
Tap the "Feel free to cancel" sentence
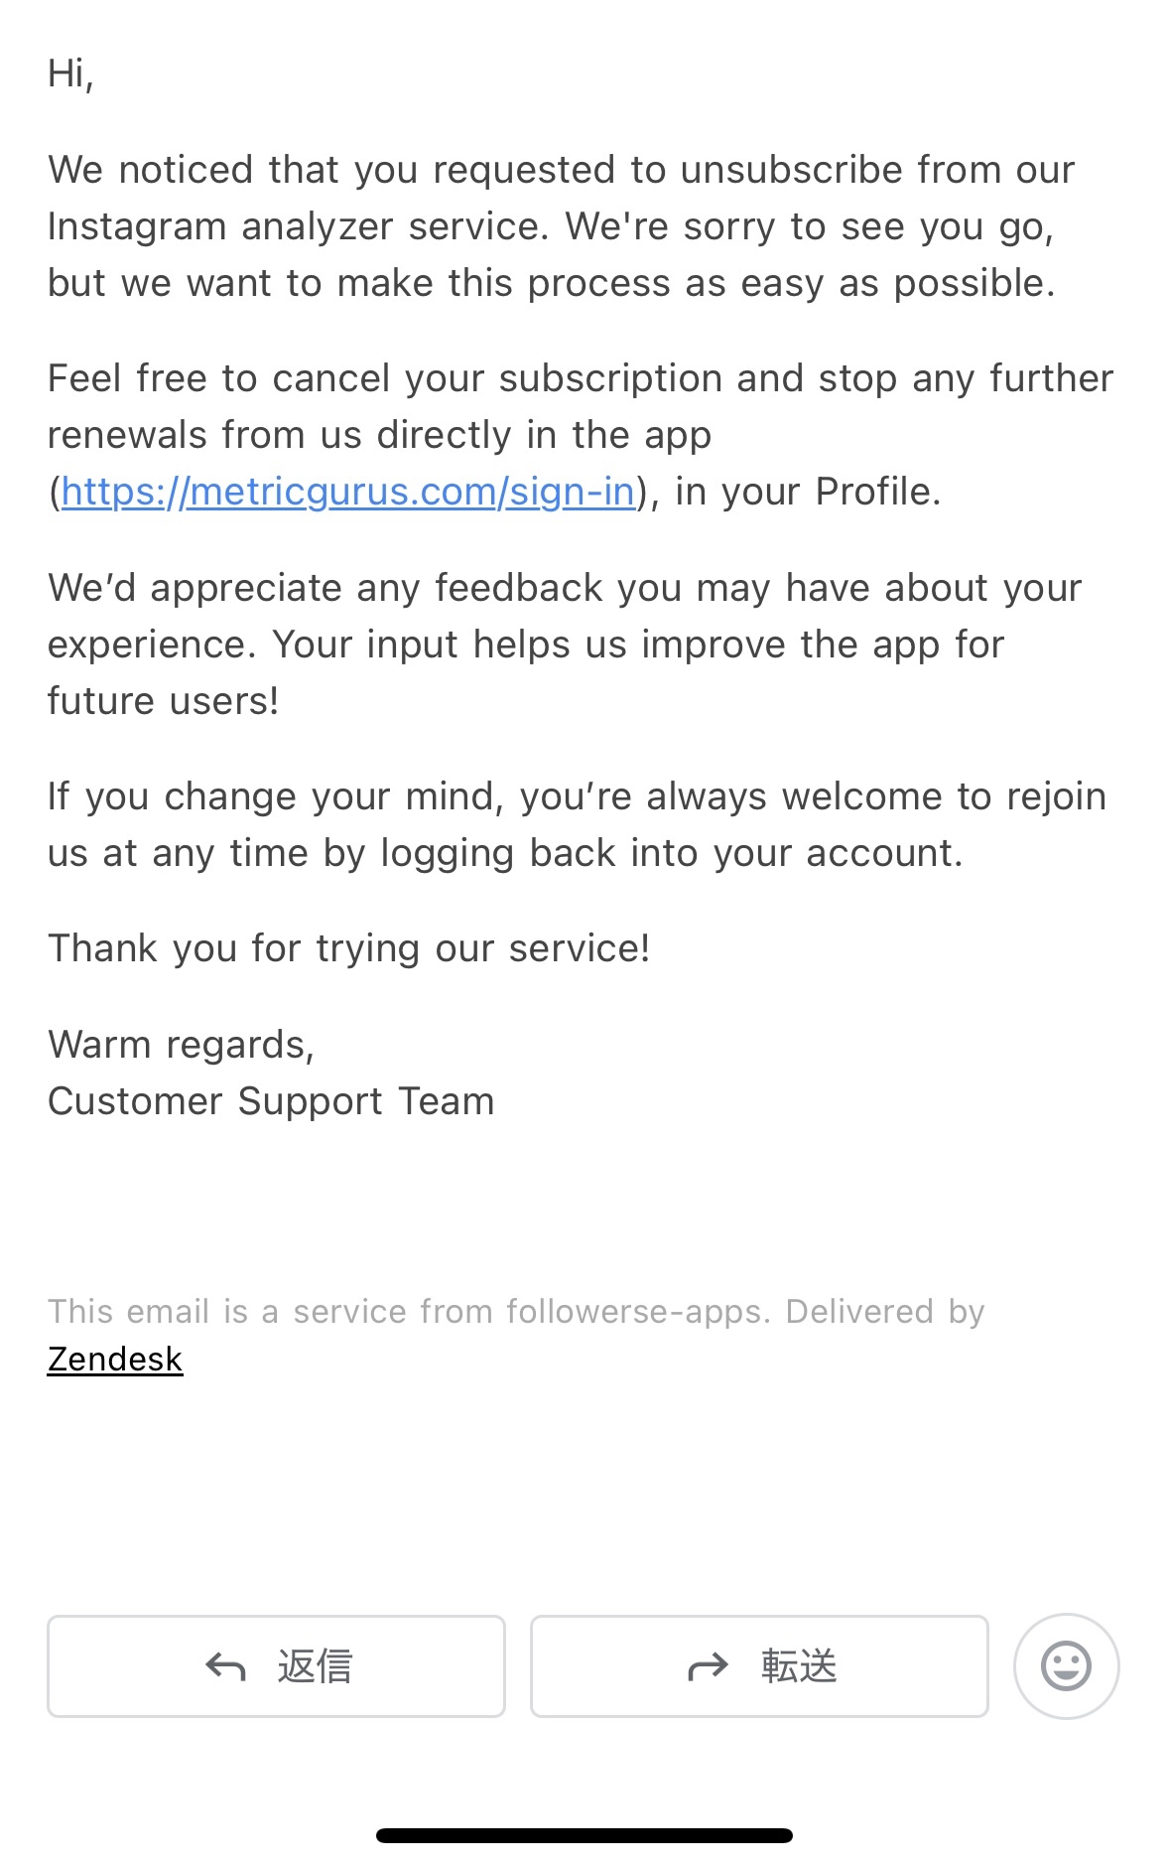(x=580, y=378)
